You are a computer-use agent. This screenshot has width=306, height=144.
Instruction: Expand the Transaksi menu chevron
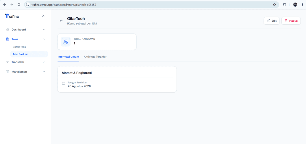click(x=44, y=62)
